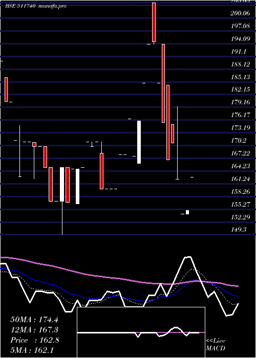Click the 176.17 price axis label
The height and width of the screenshot is (358, 256).
[x=240, y=115]
